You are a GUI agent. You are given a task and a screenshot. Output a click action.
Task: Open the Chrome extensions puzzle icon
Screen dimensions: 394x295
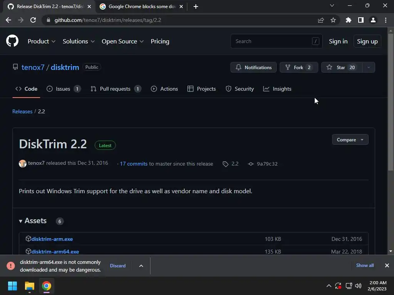click(x=349, y=20)
